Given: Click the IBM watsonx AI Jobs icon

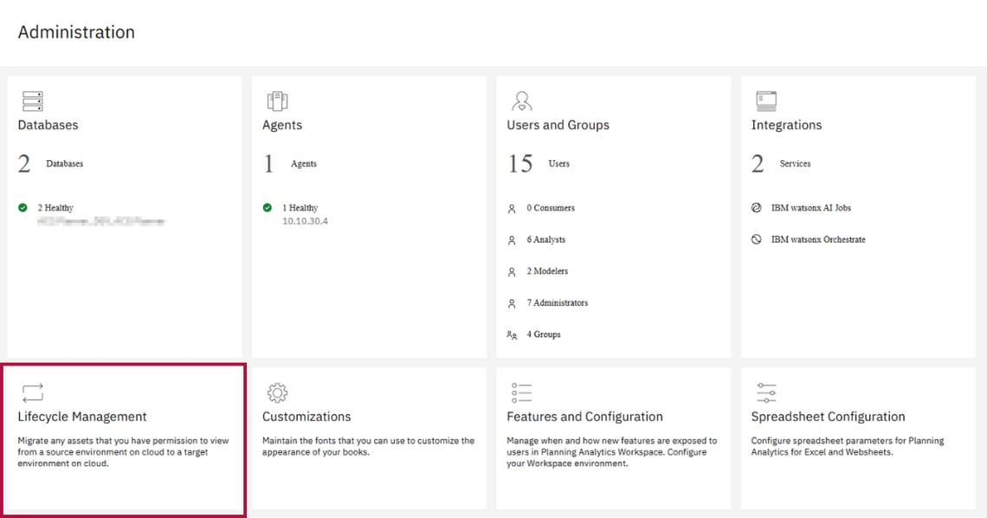Looking at the screenshot, I should click(757, 208).
